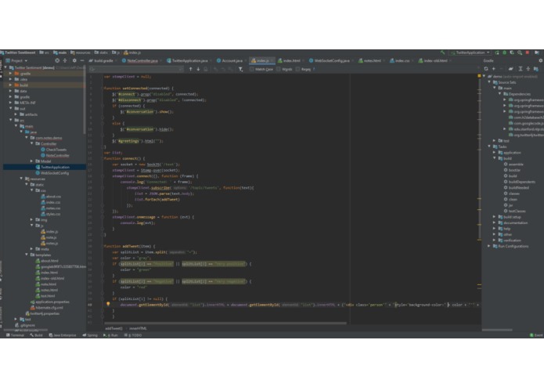The width and height of the screenshot is (544, 387).
Task: Expand Gradle documentation tasks node
Action: coord(495,222)
